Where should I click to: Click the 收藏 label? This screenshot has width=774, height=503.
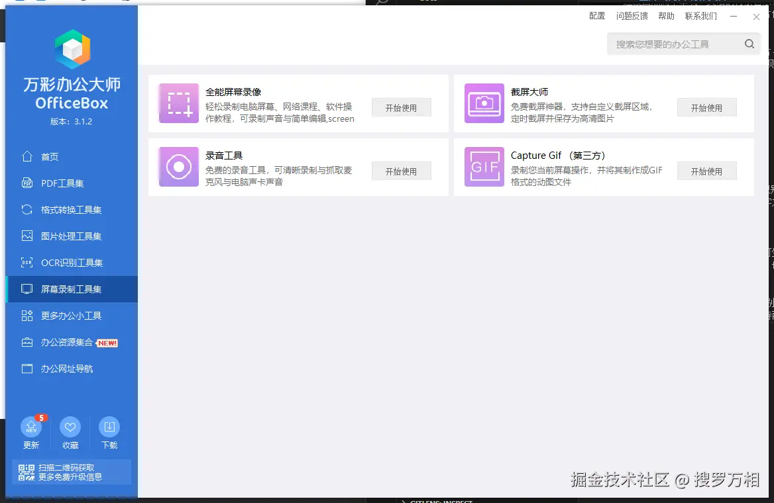pos(70,445)
